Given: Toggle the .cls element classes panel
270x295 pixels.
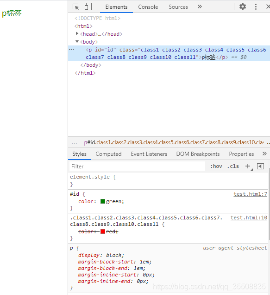Looking at the screenshot, I should 233,167.
